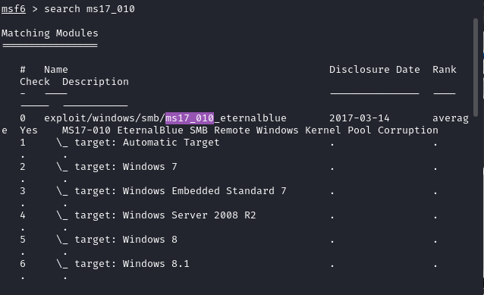This screenshot has width=484, height=295.
Task: Click the Name column header
Action: coord(56,70)
